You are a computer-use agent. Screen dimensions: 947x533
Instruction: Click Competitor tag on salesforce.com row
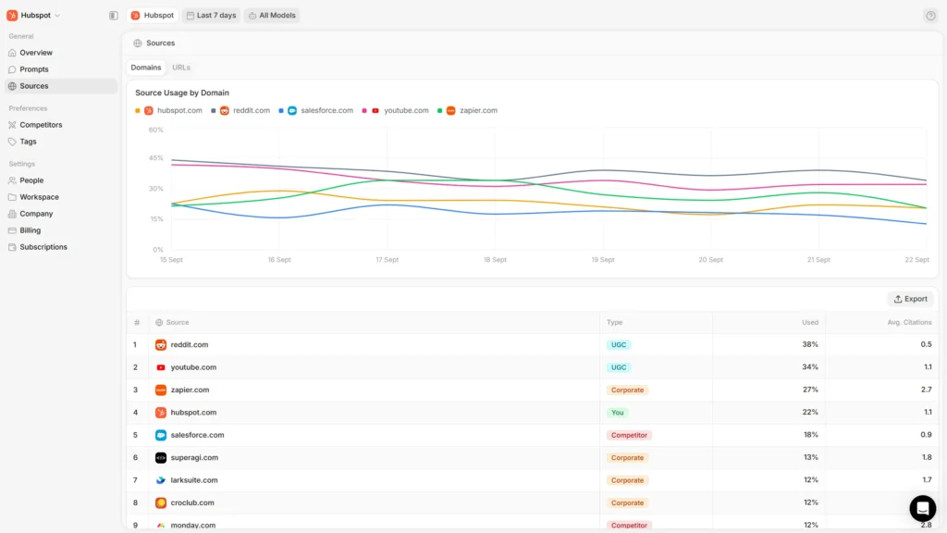629,435
